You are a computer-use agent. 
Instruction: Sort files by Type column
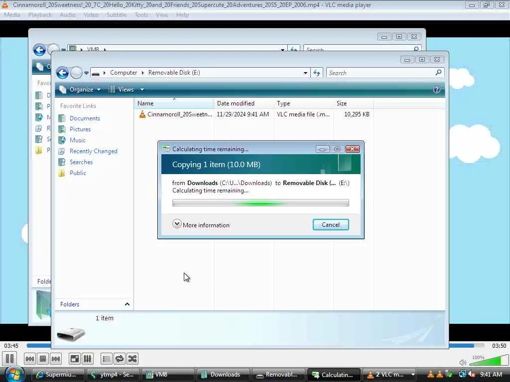pyautogui.click(x=303, y=103)
